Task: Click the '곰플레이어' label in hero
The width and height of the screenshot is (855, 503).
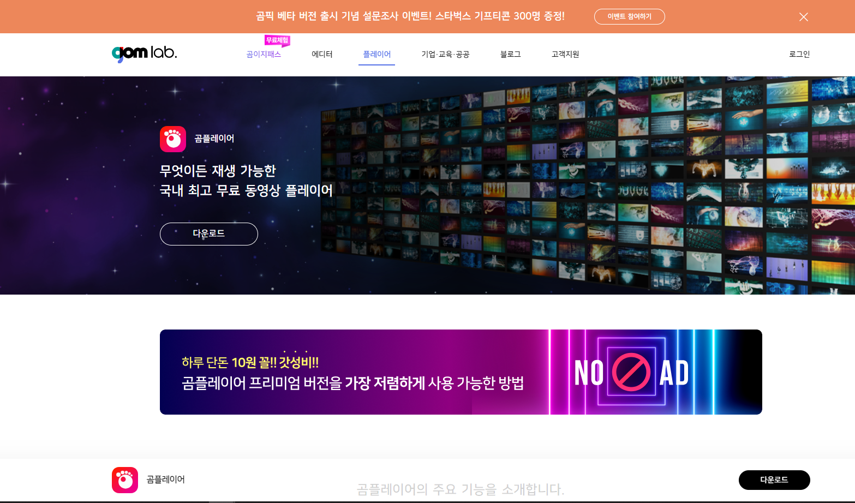Action: (214, 139)
